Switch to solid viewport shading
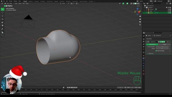172x97 pixels. pyautogui.click(x=135, y=4)
